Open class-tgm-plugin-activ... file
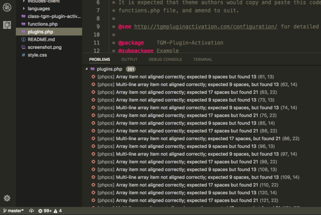Image resolution: width=321 pixels, height=215 pixels. (51, 16)
